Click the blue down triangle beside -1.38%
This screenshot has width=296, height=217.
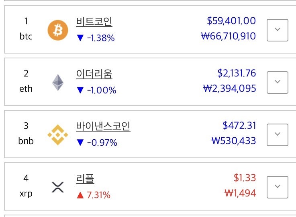(x=80, y=38)
